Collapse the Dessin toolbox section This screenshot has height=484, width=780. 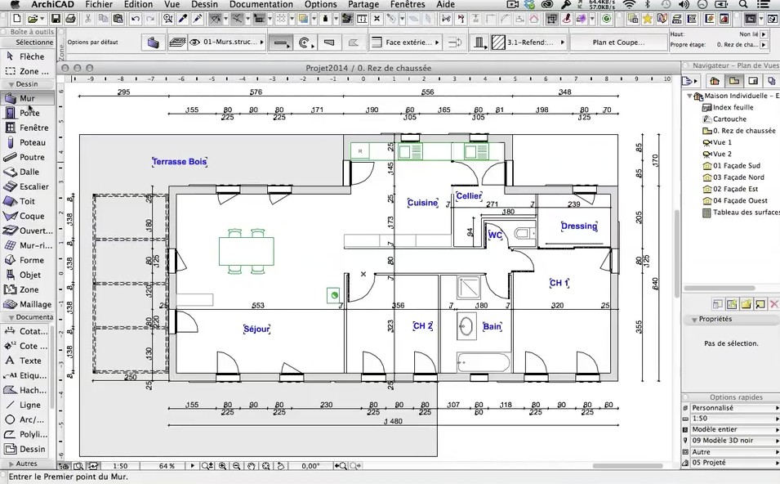point(11,85)
